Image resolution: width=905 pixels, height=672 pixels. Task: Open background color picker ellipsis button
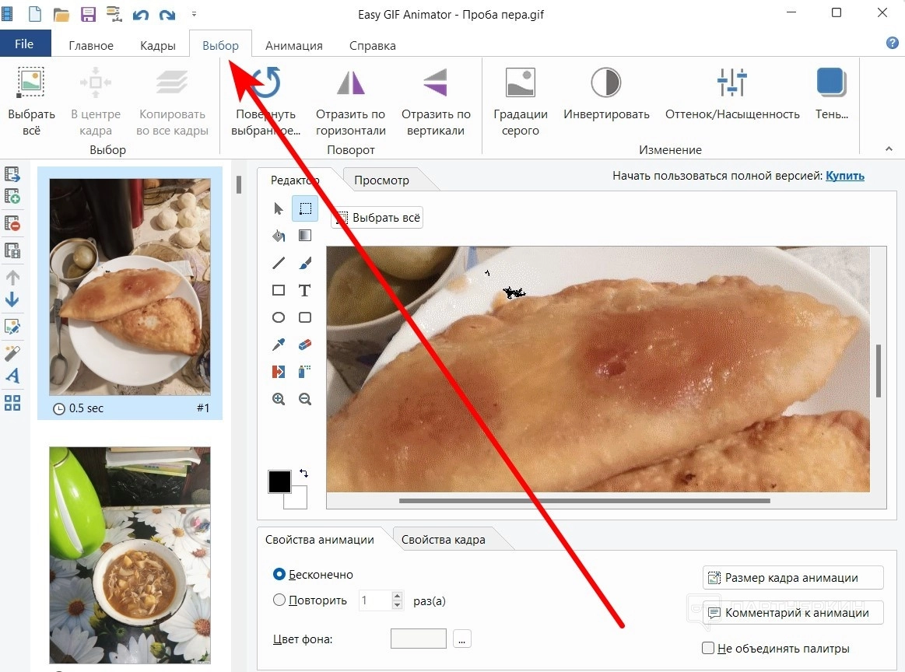tap(461, 639)
